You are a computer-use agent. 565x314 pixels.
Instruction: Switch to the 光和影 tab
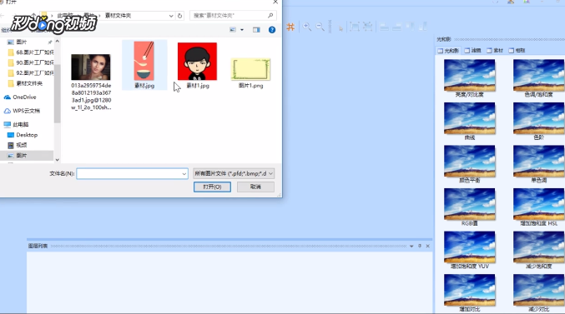(448, 51)
